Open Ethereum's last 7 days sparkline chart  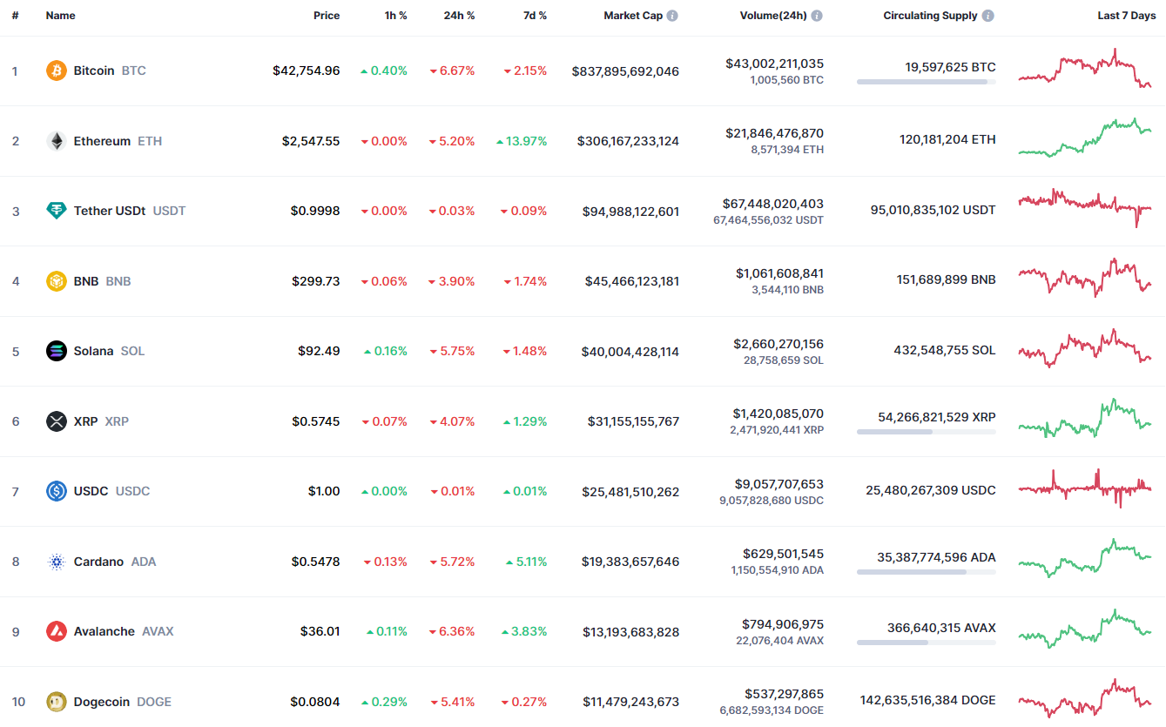[x=1085, y=139]
